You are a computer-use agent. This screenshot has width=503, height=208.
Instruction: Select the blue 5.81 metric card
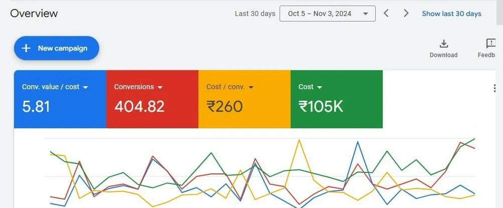(x=60, y=99)
